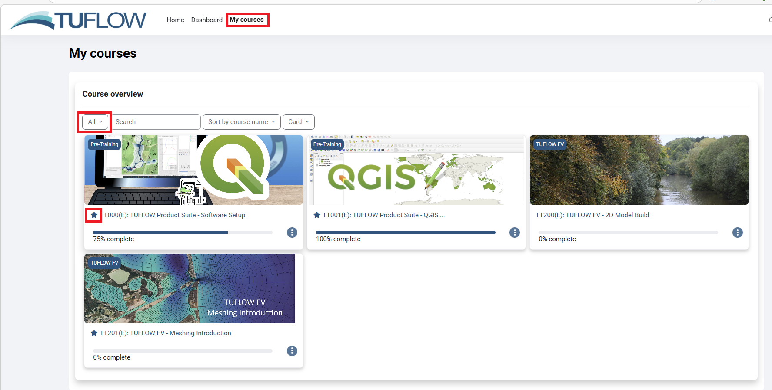Open TT200(E) TUFLOW FV 2D Model Build
The image size is (772, 390).
[x=592, y=215]
